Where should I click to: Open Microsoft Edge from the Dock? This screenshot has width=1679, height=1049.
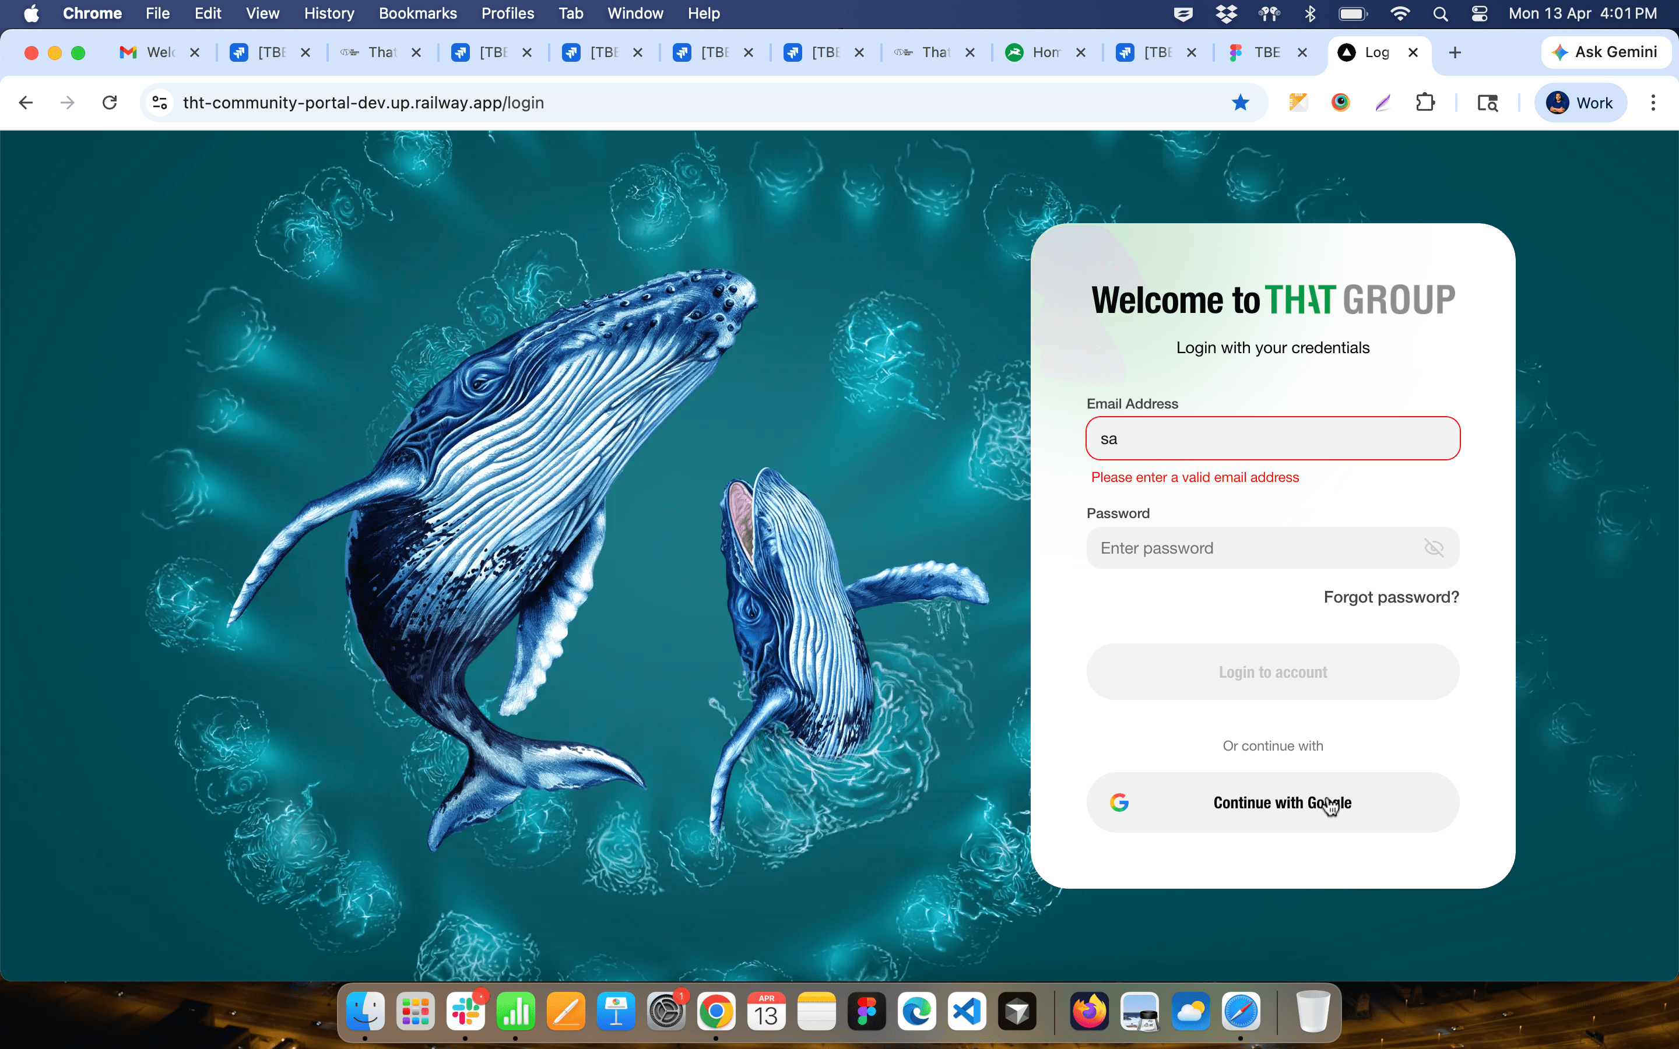[x=917, y=1012]
